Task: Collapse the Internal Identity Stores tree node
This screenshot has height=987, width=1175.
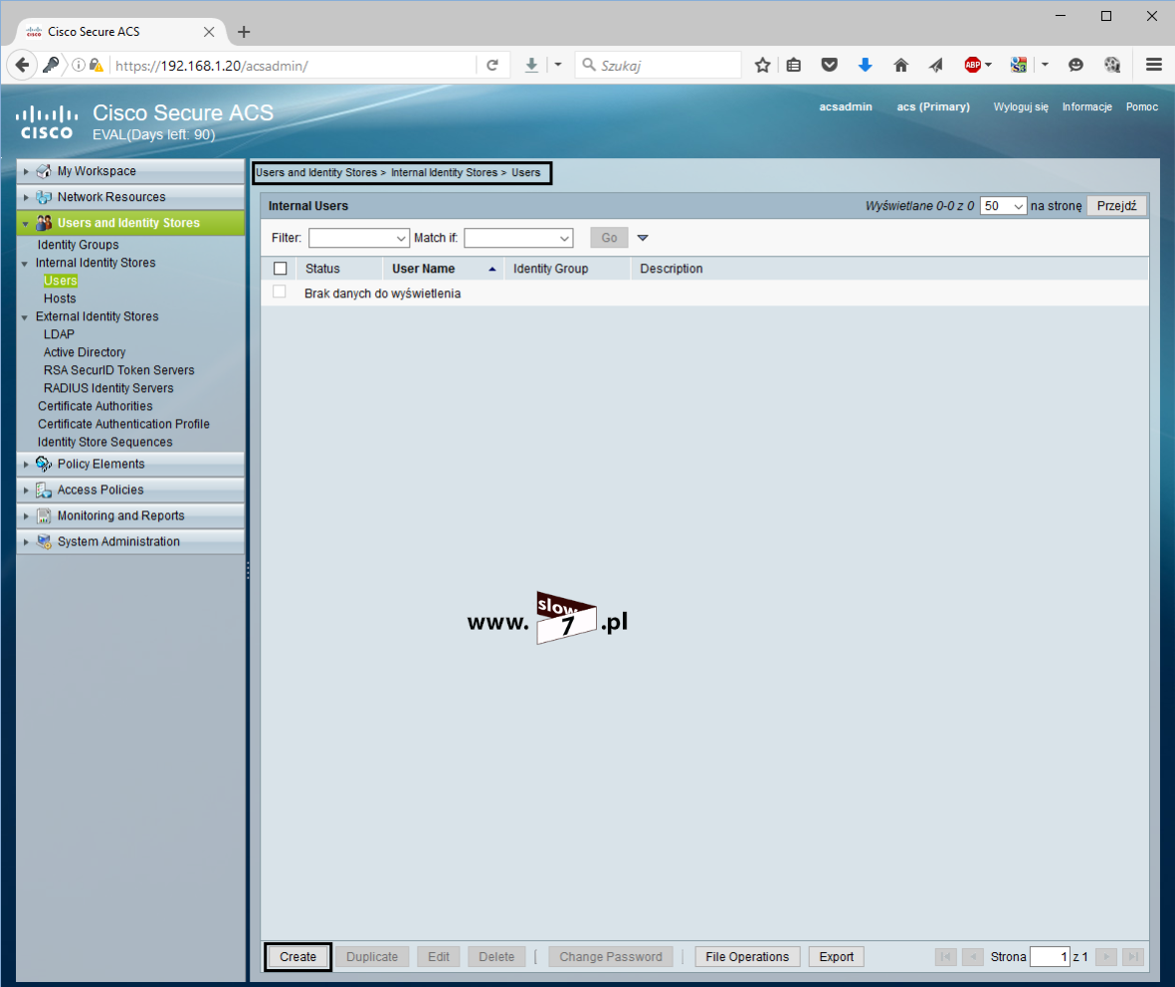Action: [25, 264]
